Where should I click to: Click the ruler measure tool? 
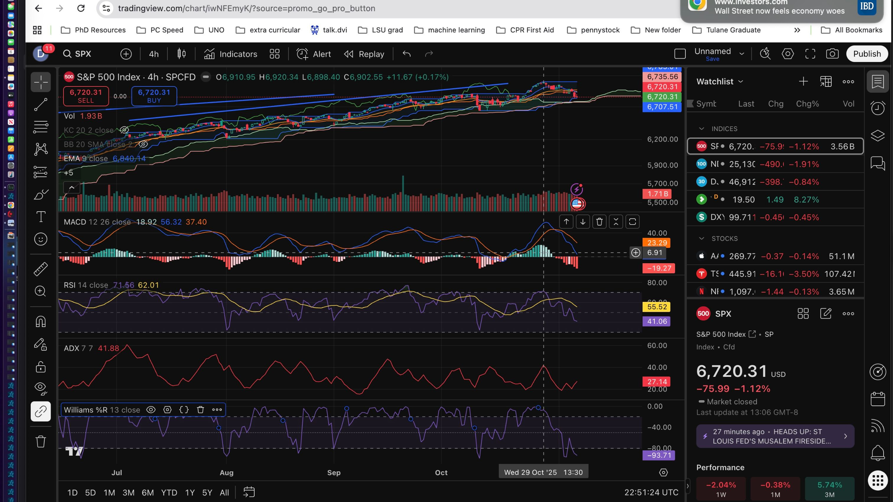pos(41,269)
